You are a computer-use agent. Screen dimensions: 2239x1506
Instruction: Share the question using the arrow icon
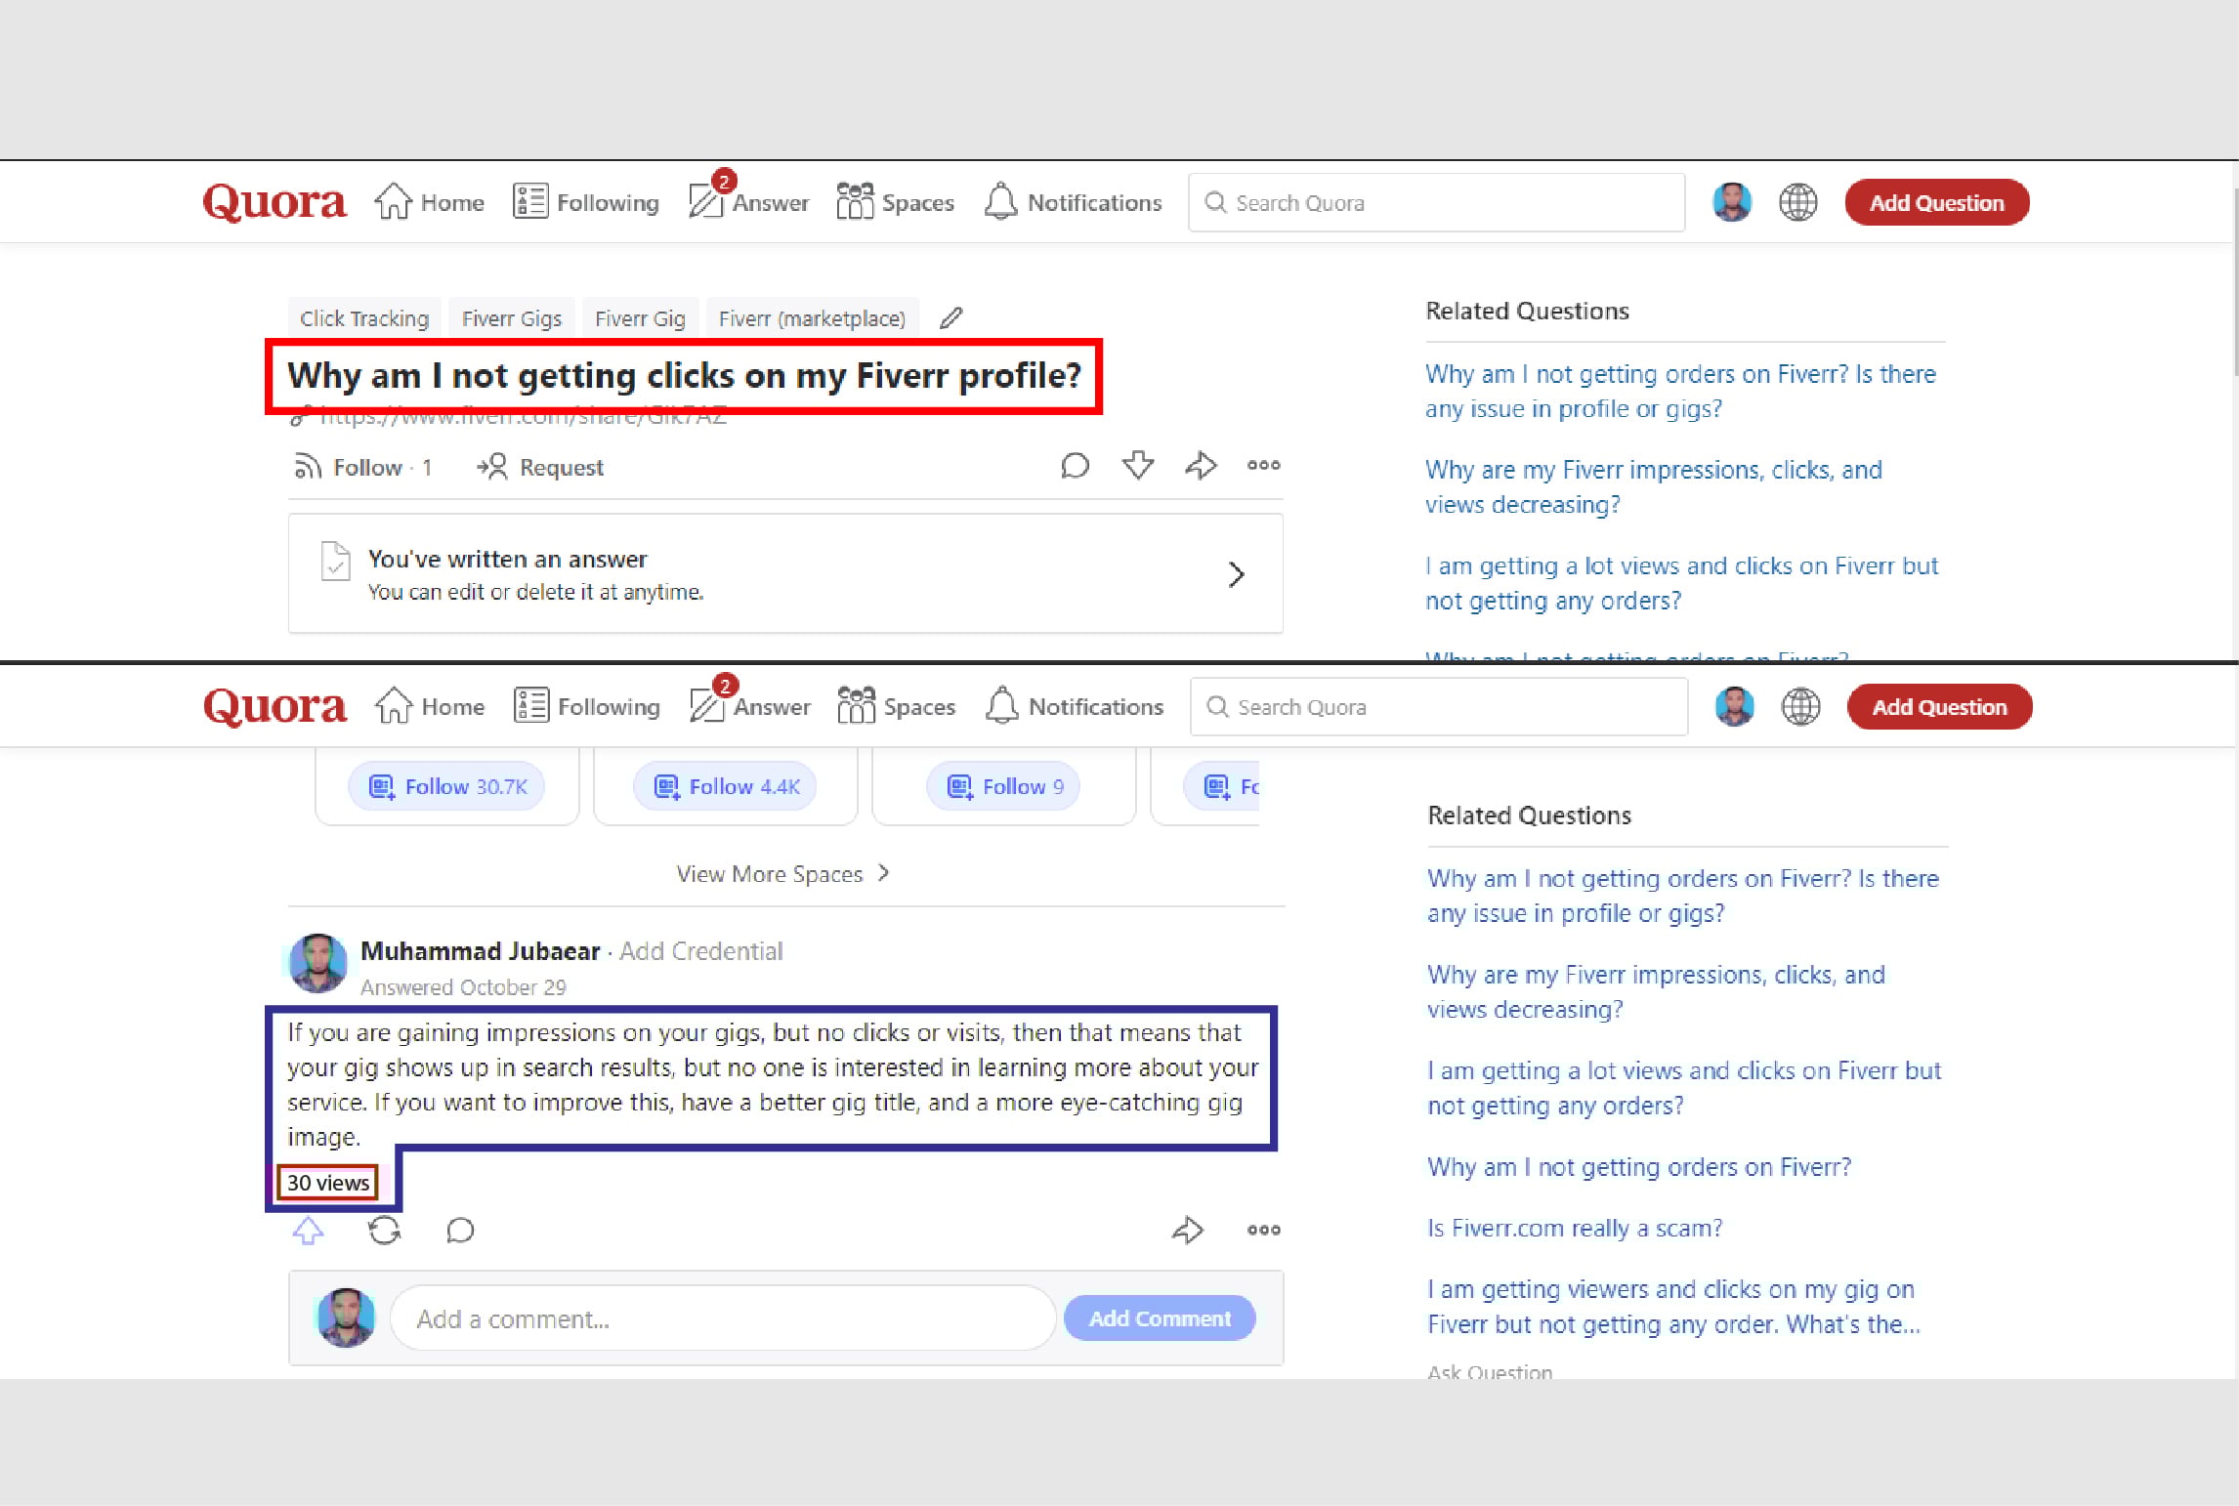1201,466
